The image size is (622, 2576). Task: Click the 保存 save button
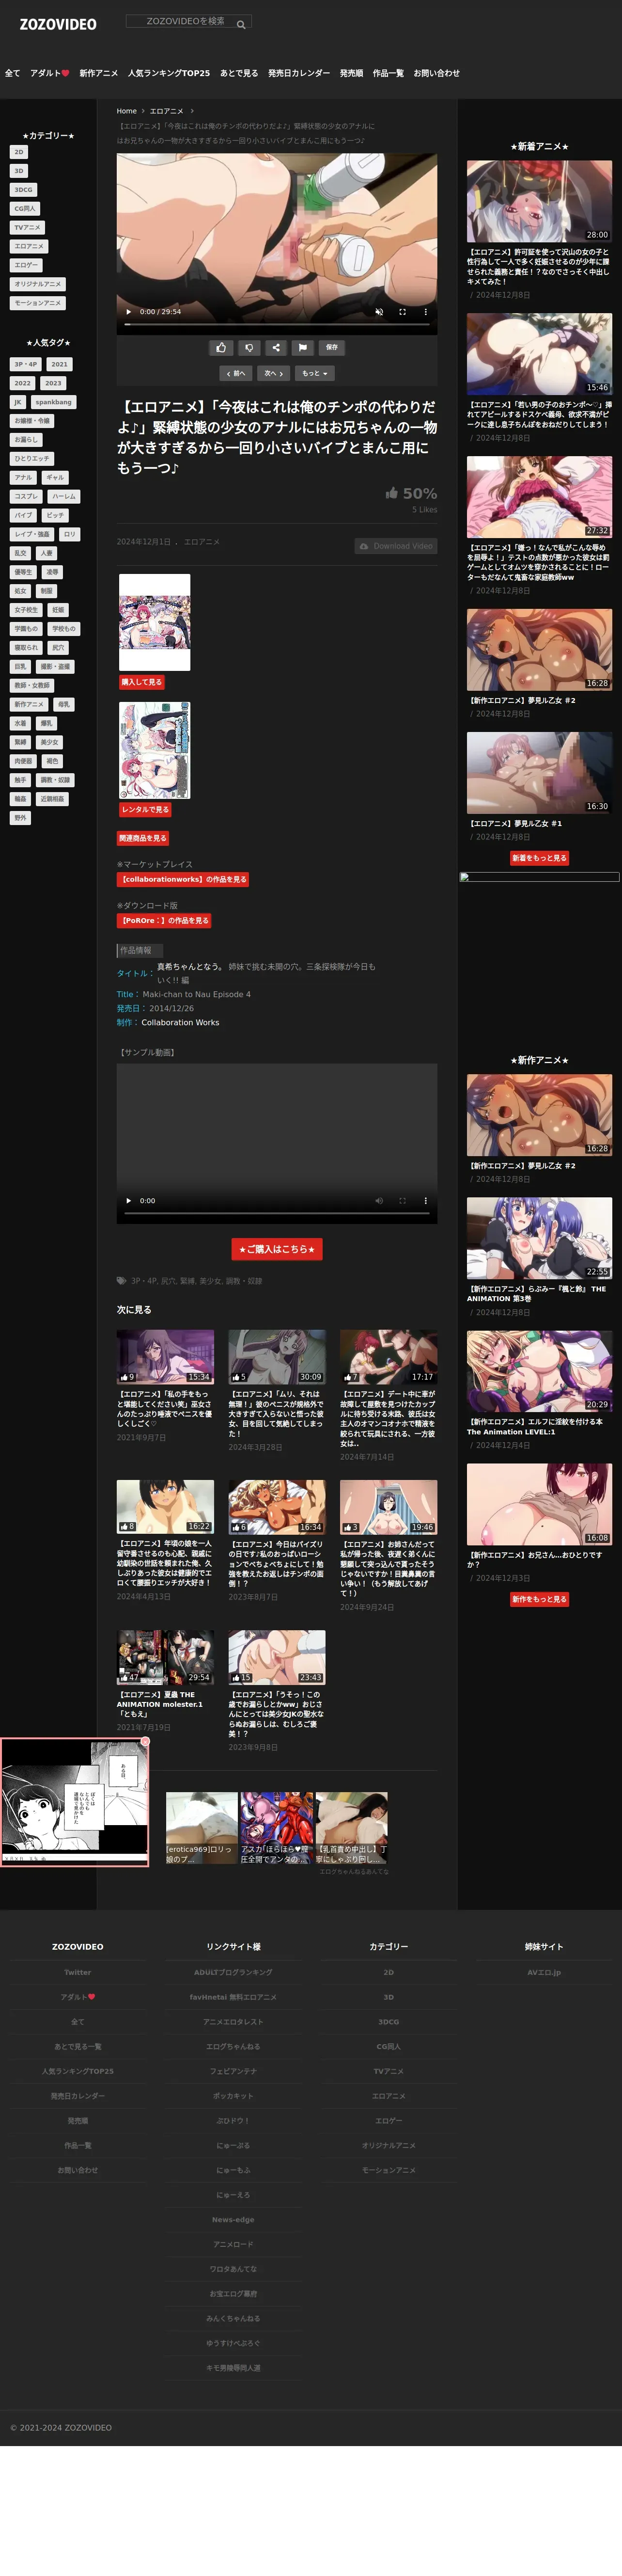332,348
